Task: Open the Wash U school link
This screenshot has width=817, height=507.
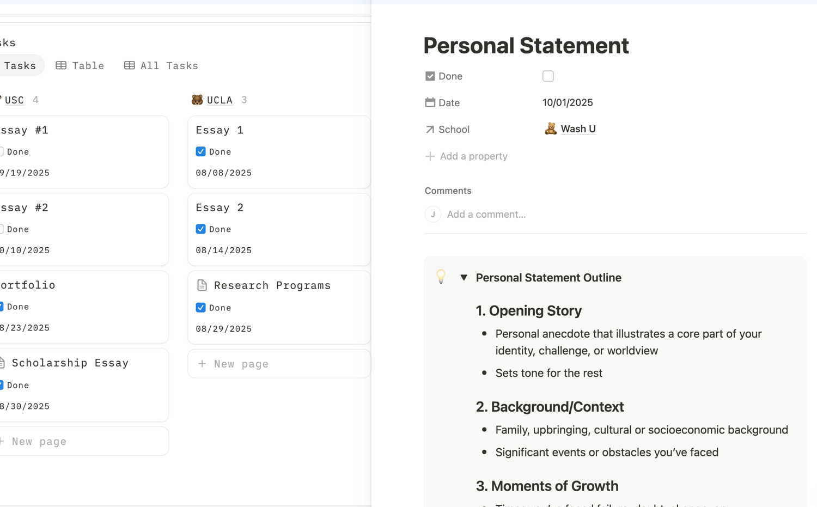Action: click(x=578, y=129)
